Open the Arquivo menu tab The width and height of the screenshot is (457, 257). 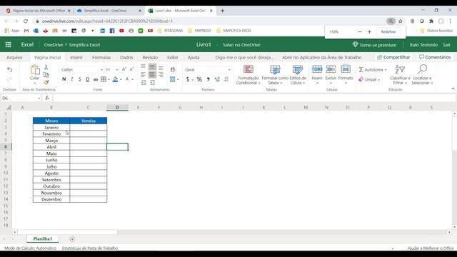[14, 57]
